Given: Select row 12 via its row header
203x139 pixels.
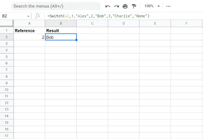Looking at the screenshot, I should (x=7, y=103).
